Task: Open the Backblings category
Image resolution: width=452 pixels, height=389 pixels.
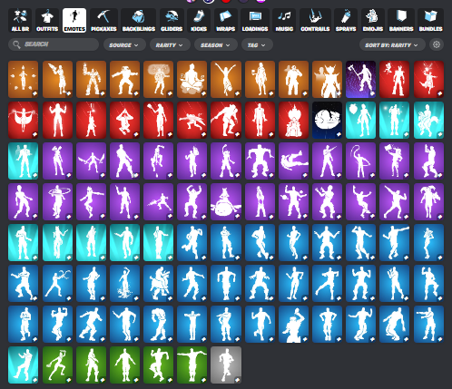Action: click(139, 21)
